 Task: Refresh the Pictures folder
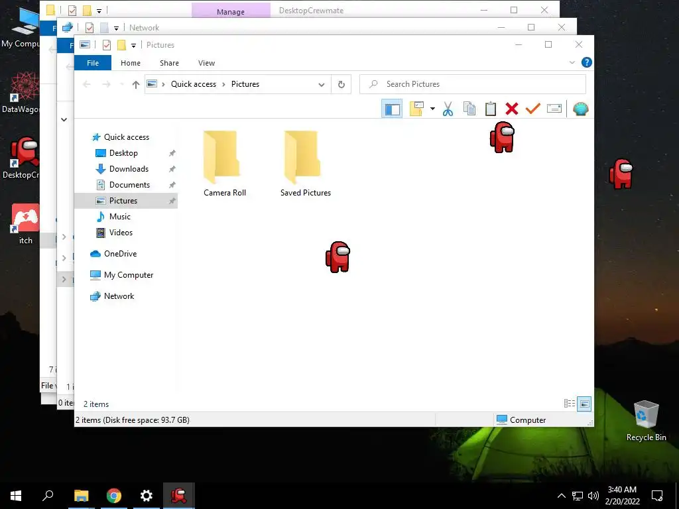pyautogui.click(x=341, y=84)
